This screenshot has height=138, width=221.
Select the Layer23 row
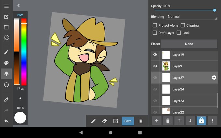185,101
